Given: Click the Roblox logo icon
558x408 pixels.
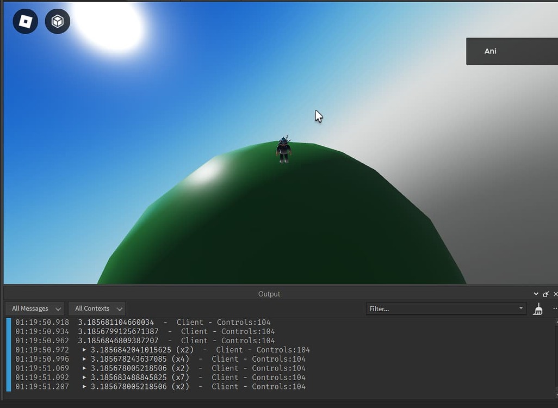Looking at the screenshot, I should tap(24, 21).
